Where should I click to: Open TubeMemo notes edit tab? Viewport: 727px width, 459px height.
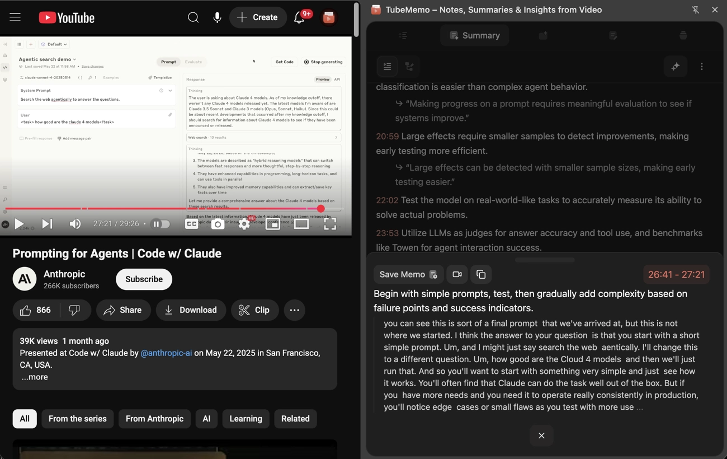[x=613, y=35]
